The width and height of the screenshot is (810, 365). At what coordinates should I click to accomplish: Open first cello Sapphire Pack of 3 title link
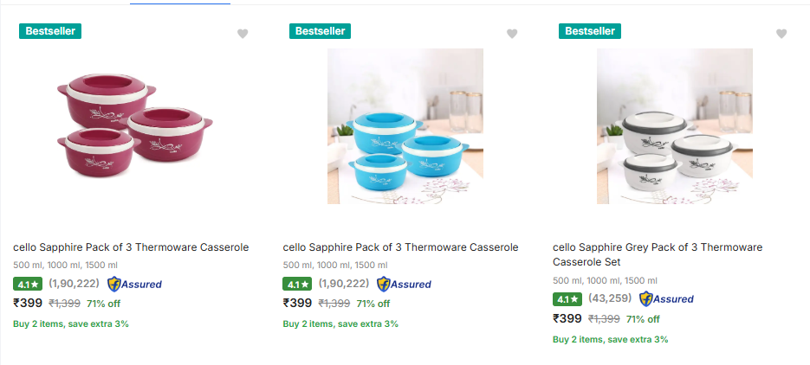[x=131, y=247]
